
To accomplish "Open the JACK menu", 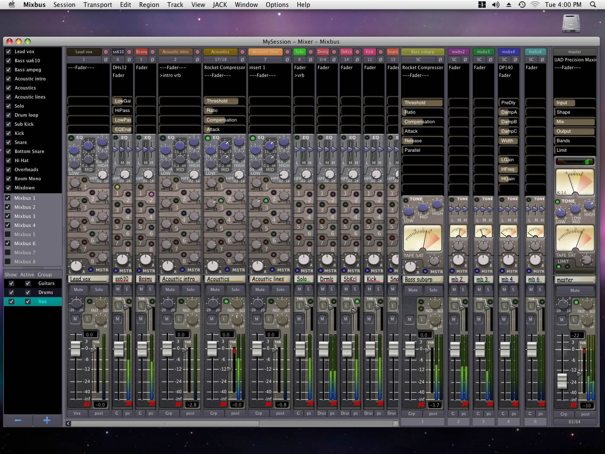I will tap(220, 5).
